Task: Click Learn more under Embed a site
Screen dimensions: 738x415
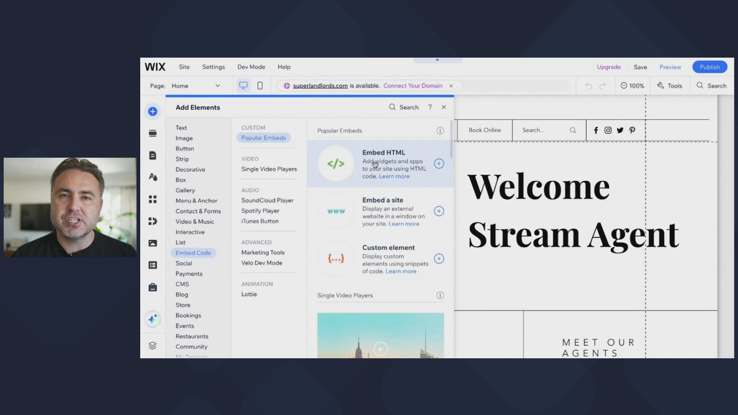Action: coord(404,224)
